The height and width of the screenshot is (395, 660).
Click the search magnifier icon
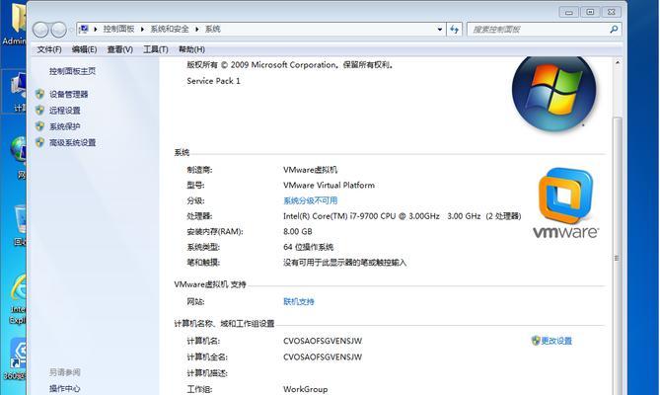614,29
